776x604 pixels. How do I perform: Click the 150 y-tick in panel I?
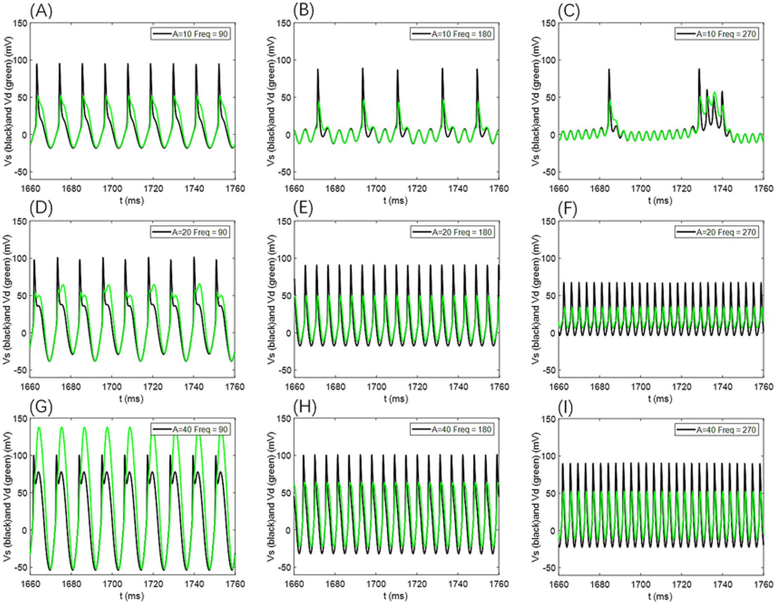coord(549,419)
